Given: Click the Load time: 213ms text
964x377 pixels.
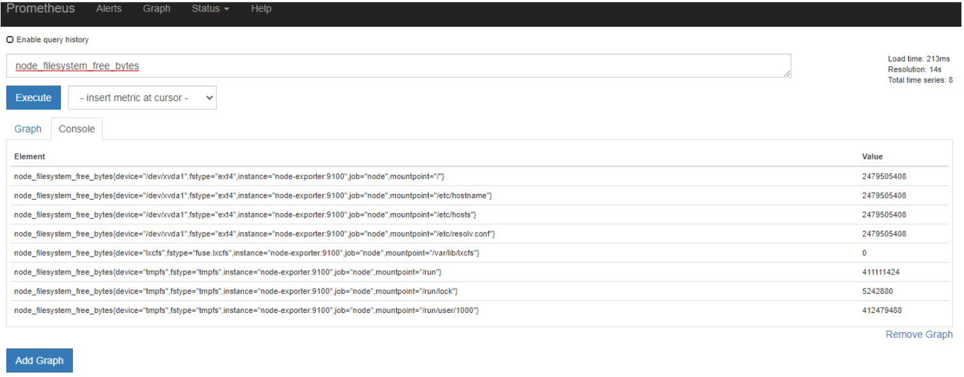Looking at the screenshot, I should [x=919, y=59].
